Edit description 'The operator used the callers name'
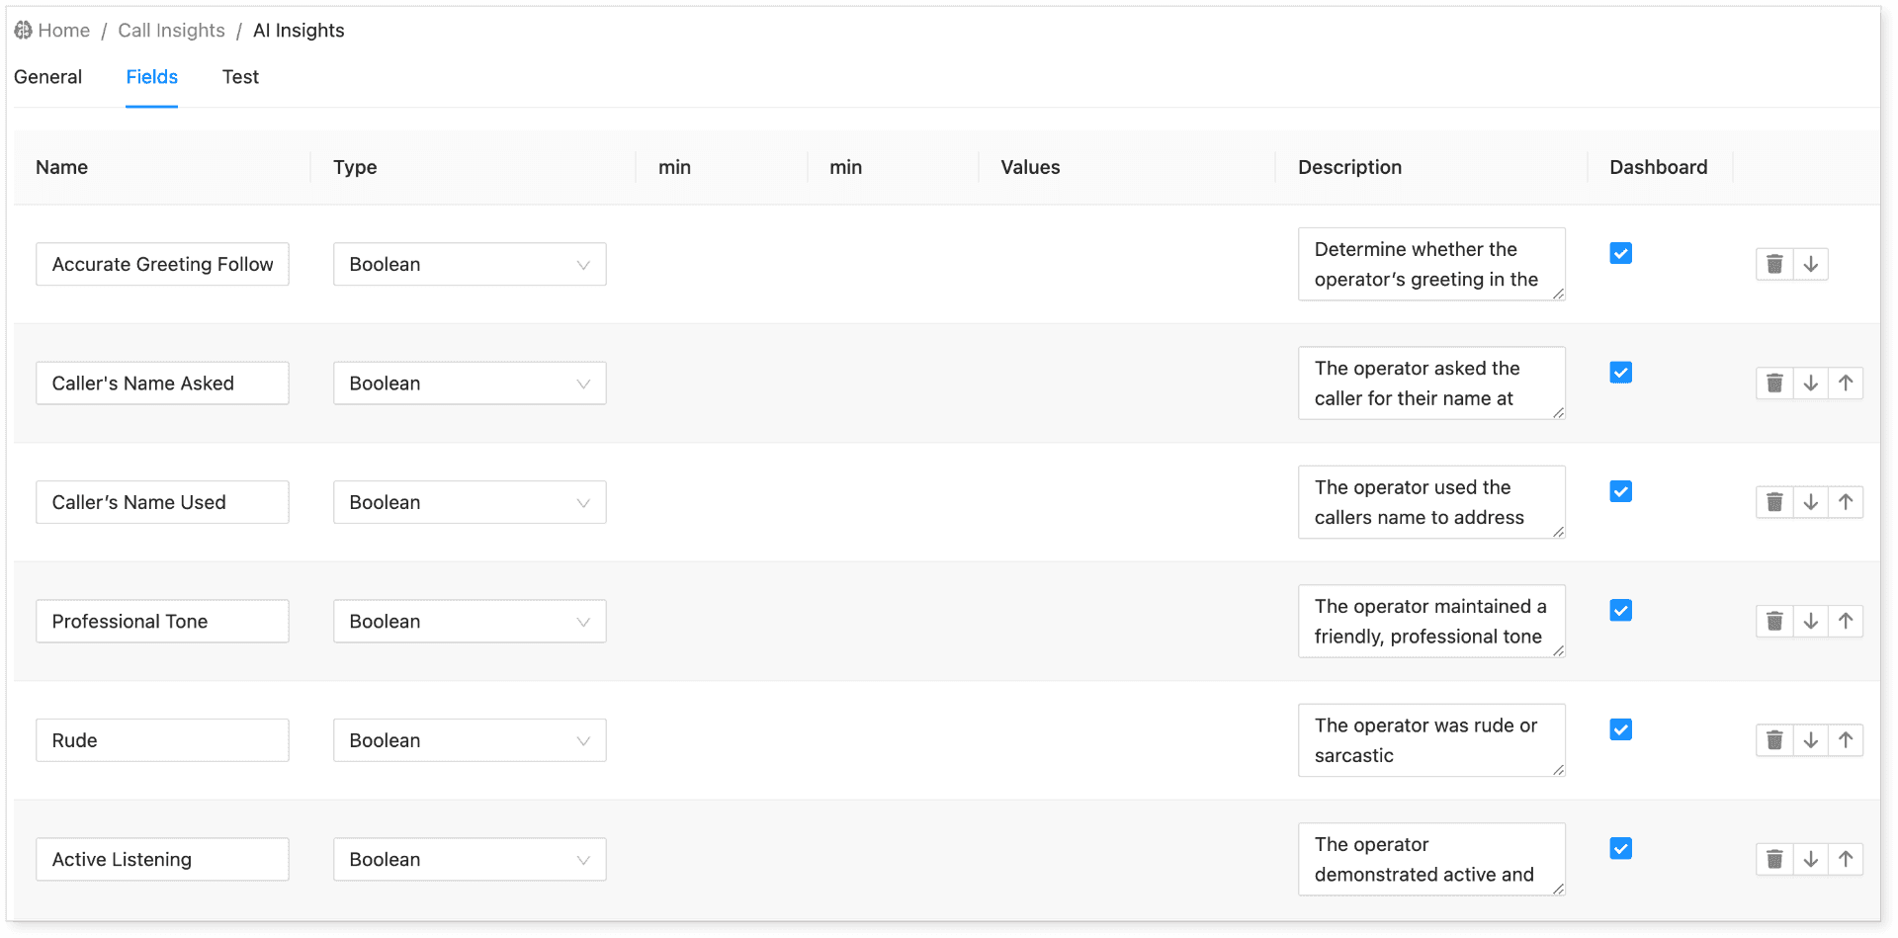The width and height of the screenshot is (1898, 938). tap(1431, 502)
